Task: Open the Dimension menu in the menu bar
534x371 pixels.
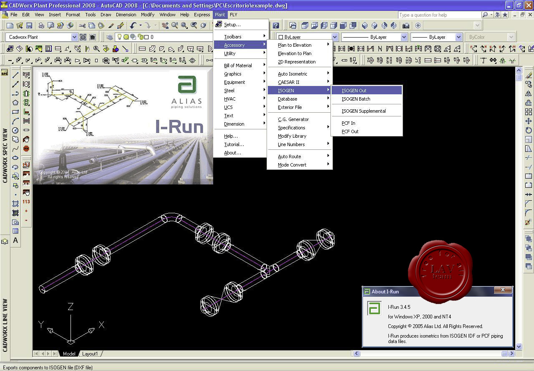Action: click(x=126, y=15)
